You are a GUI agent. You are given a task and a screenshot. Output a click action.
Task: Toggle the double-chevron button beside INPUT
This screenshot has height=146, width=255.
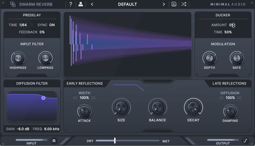click(x=54, y=141)
